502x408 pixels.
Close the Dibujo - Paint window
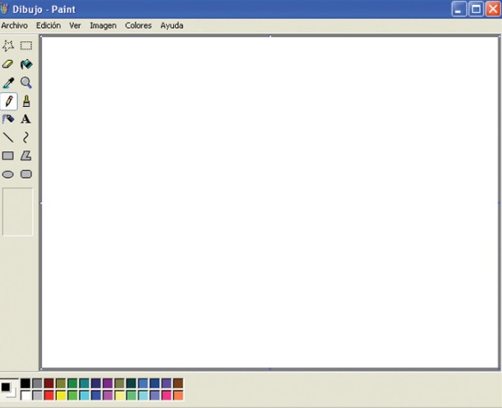[x=493, y=9]
